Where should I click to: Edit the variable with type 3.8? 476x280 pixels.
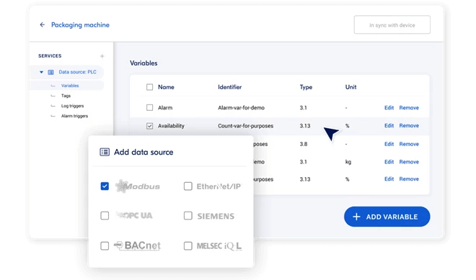click(389, 144)
